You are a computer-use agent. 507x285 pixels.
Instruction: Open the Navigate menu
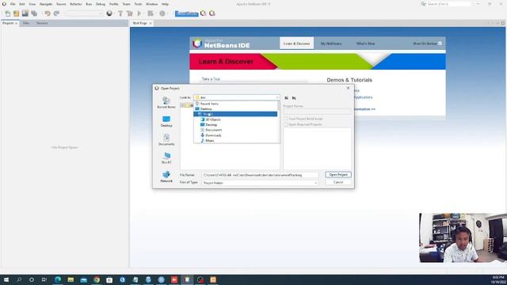[46, 4]
